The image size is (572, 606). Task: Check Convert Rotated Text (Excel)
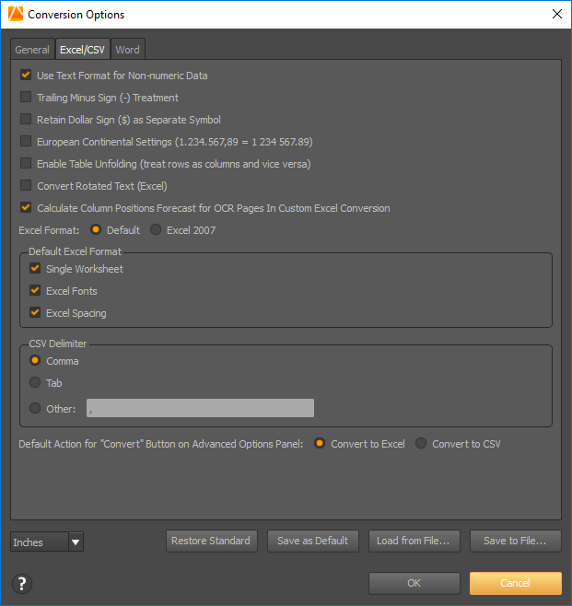(26, 185)
